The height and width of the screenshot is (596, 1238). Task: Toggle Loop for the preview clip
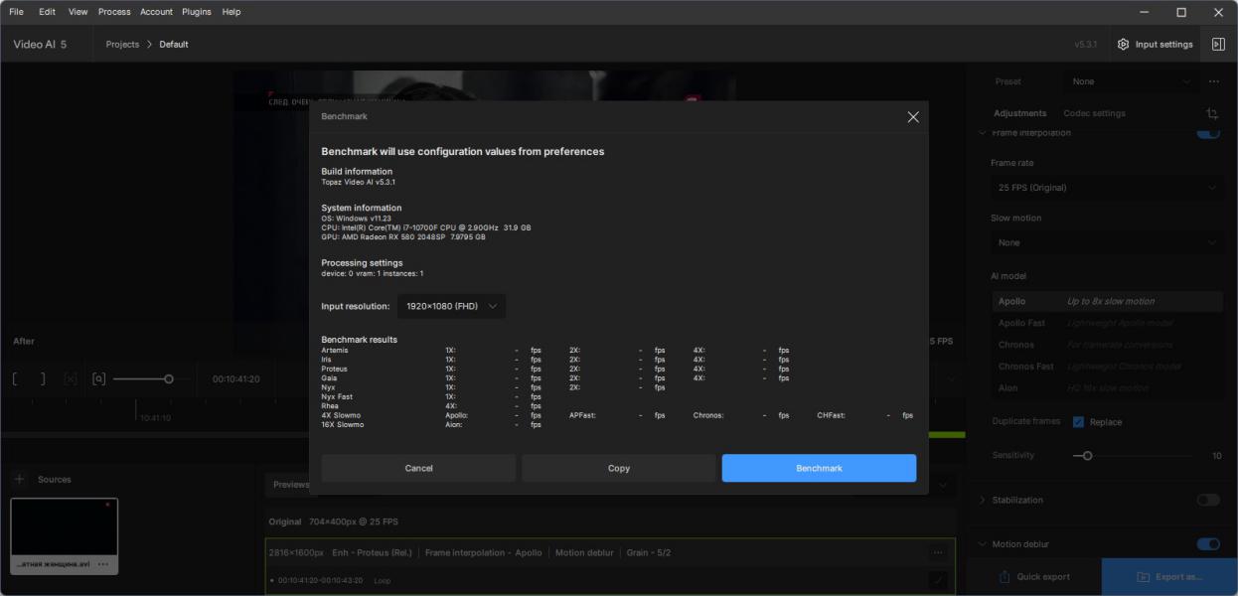point(383,580)
